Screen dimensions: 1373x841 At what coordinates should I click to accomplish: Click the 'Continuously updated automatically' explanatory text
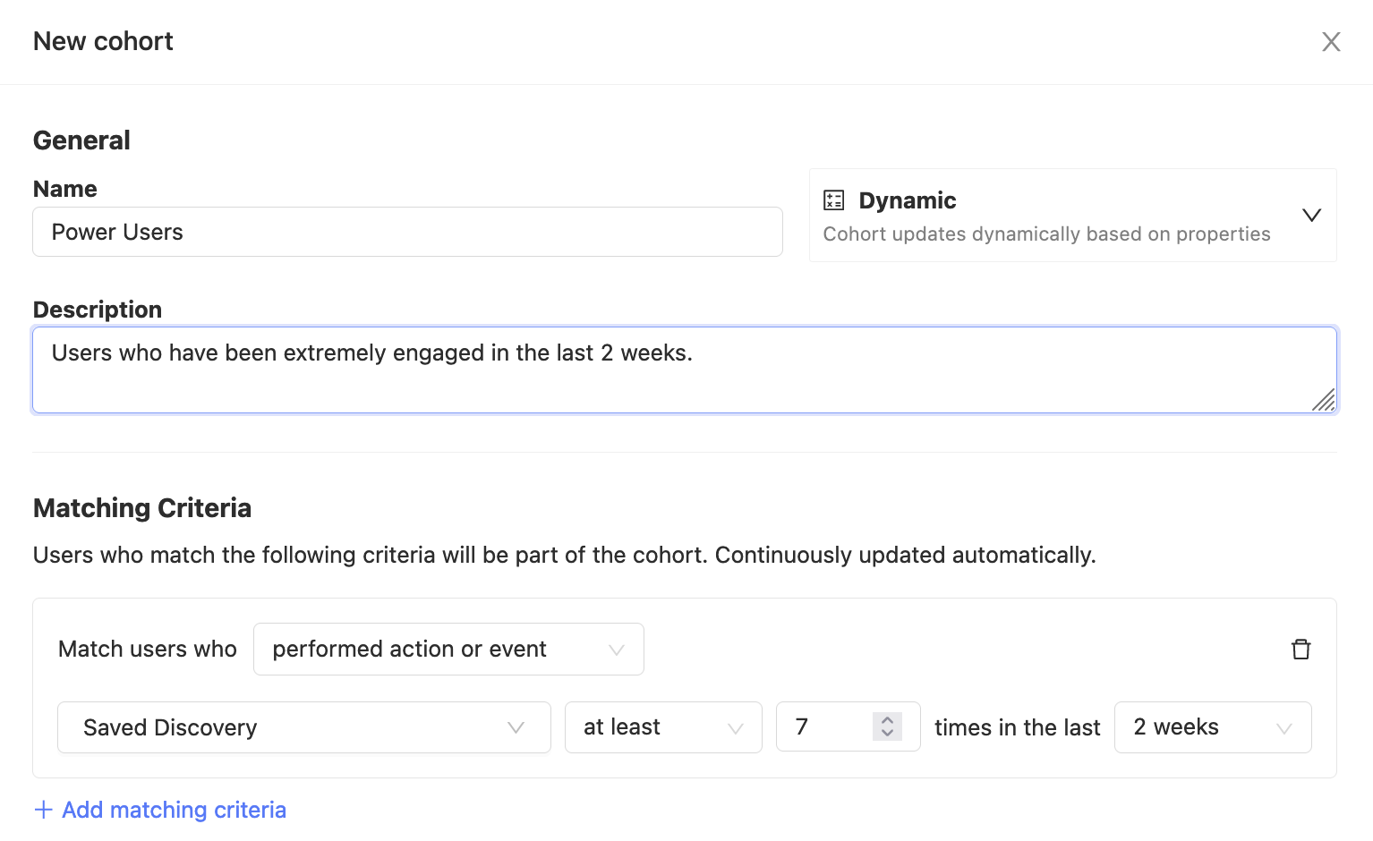click(x=905, y=555)
